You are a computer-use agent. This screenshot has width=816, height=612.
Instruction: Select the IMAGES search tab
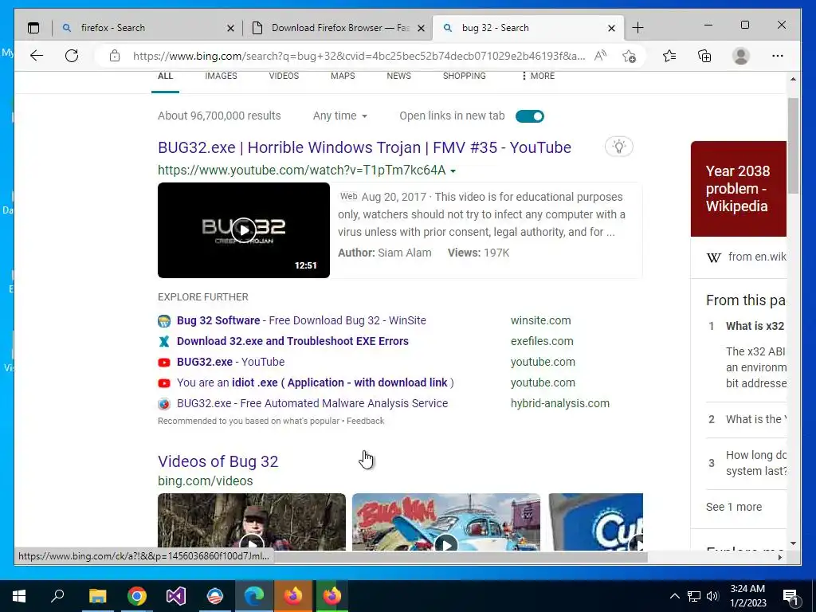coord(222,76)
